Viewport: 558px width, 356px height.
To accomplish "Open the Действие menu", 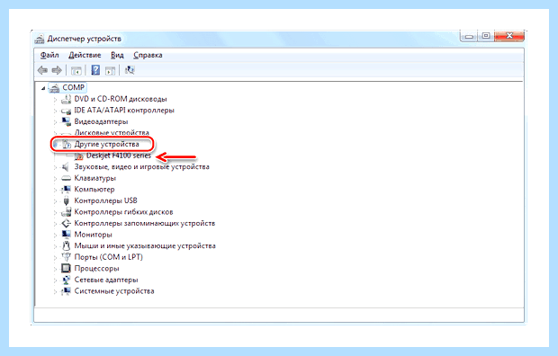I will [x=85, y=55].
